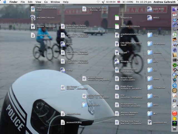
Task: Select New York Times Washing...ut.webloc
Action: 84,9
